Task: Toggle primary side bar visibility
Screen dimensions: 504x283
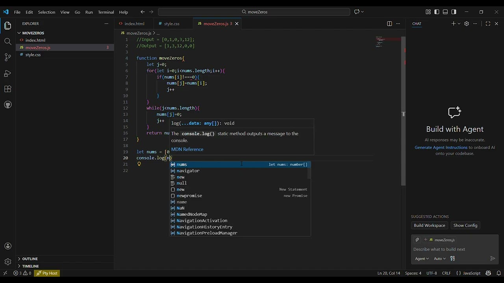Action: tap(437, 12)
